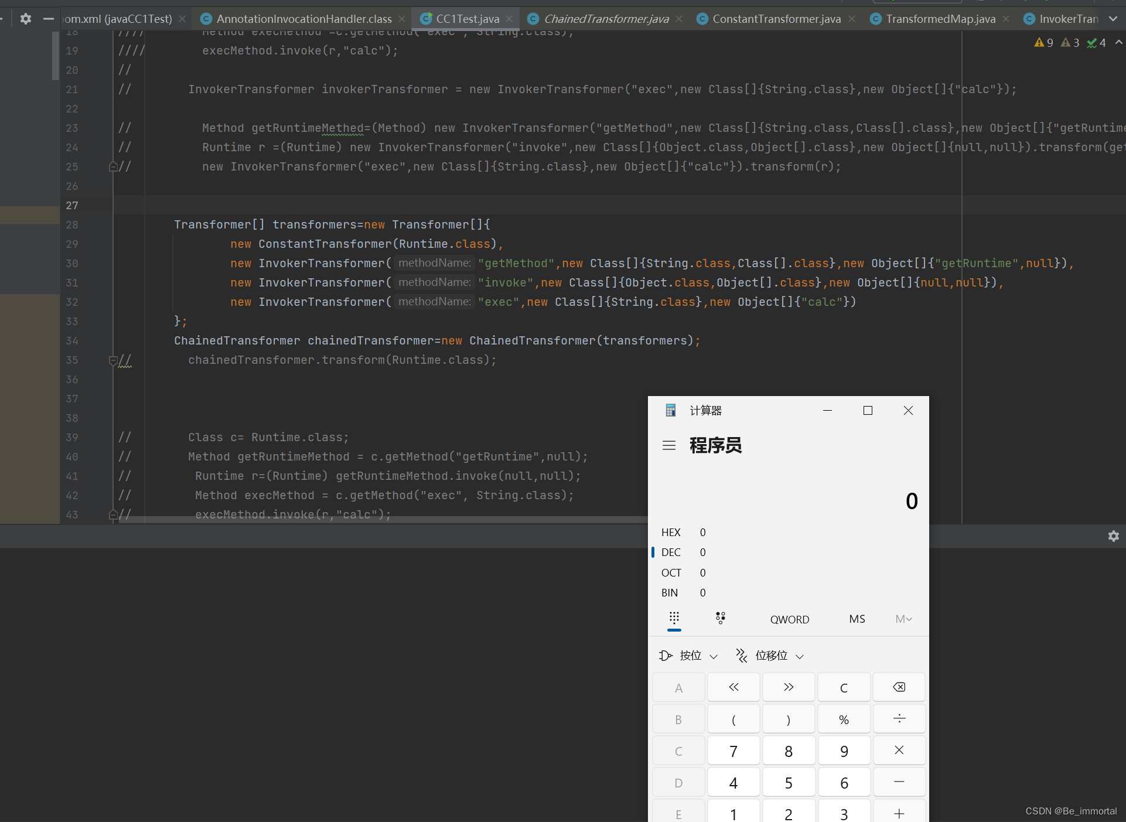Screen dimensions: 1126x822
Task: Click digit 5 on Calculator keypad
Action: tap(789, 782)
